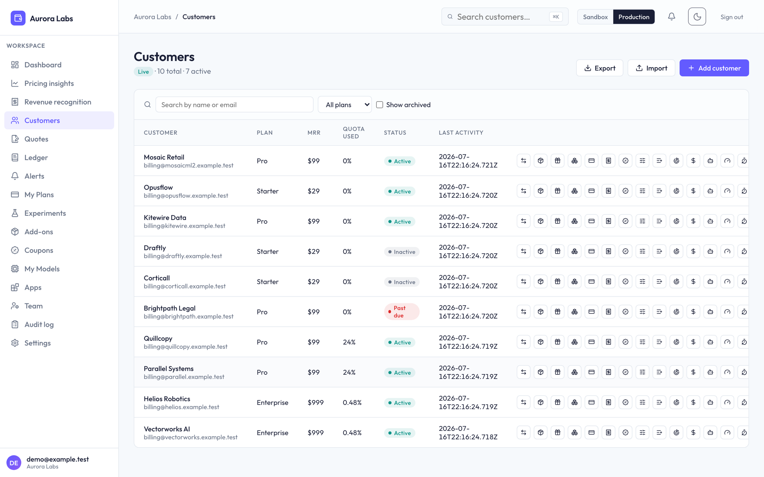The image size is (764, 477).
Task: Open notifications bell icon
Action: 672,16
